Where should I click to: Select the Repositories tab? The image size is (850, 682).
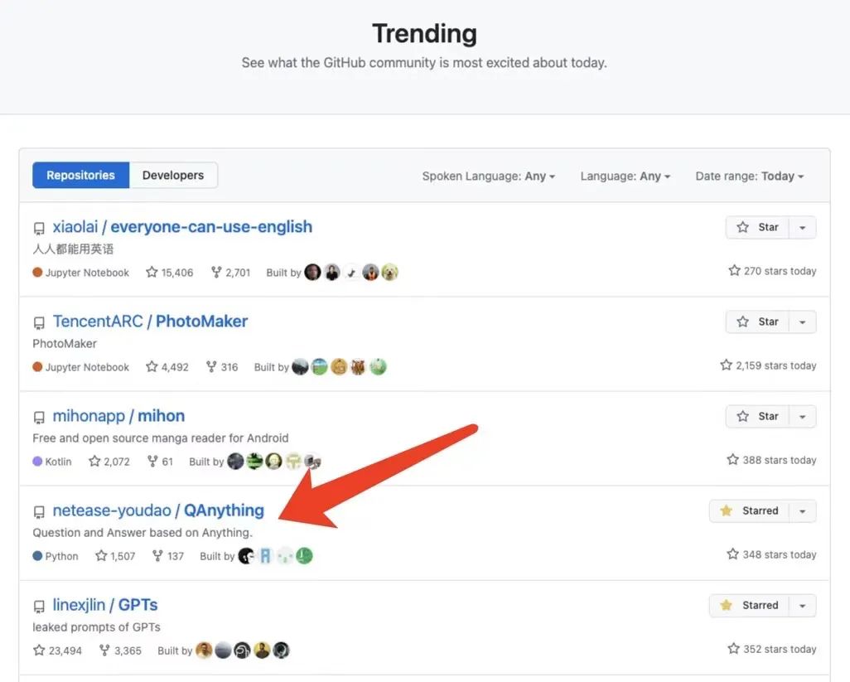coord(80,175)
